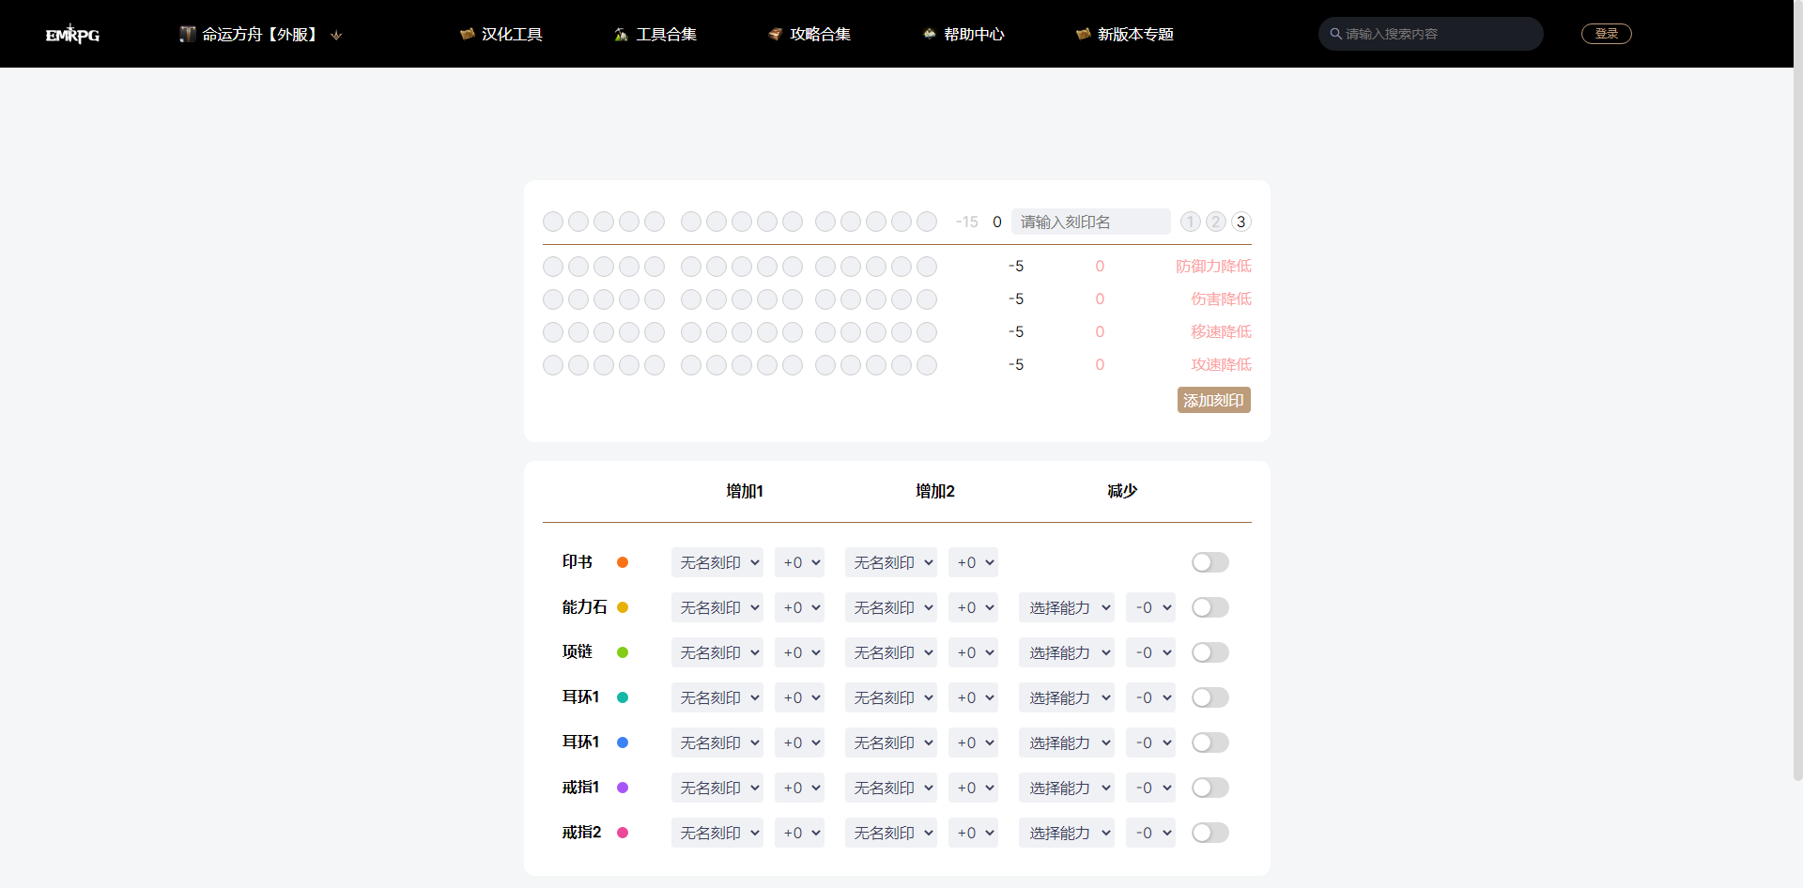Viewport: 1803px width, 888px height.
Task: Click the 增加1 column header
Action: click(745, 491)
